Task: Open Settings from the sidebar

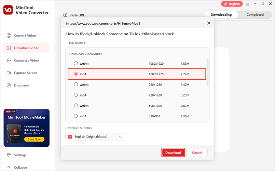Action: pyautogui.click(x=20, y=155)
